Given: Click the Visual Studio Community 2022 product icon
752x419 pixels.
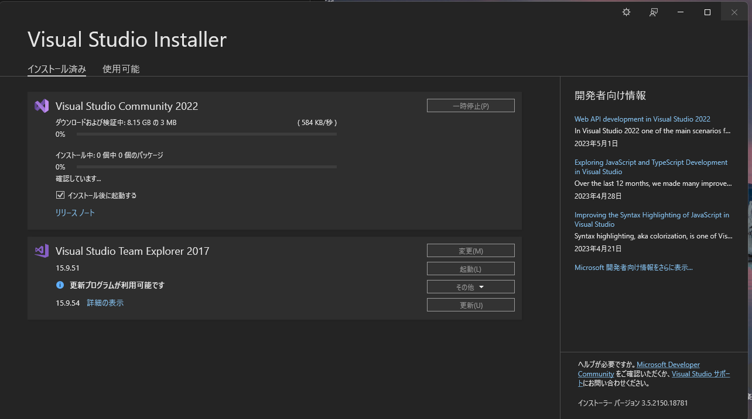Looking at the screenshot, I should tap(41, 106).
